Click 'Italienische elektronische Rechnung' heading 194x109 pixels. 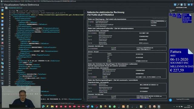click(x=106, y=12)
